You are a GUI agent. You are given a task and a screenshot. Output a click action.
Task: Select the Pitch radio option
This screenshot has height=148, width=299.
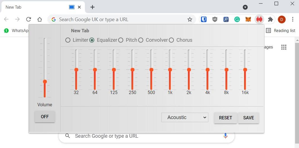pos(121,40)
